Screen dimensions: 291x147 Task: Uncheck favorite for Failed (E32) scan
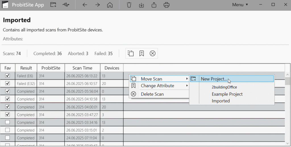point(7,83)
